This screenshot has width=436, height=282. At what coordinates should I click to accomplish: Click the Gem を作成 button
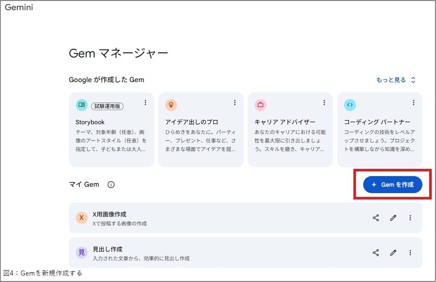coord(392,185)
